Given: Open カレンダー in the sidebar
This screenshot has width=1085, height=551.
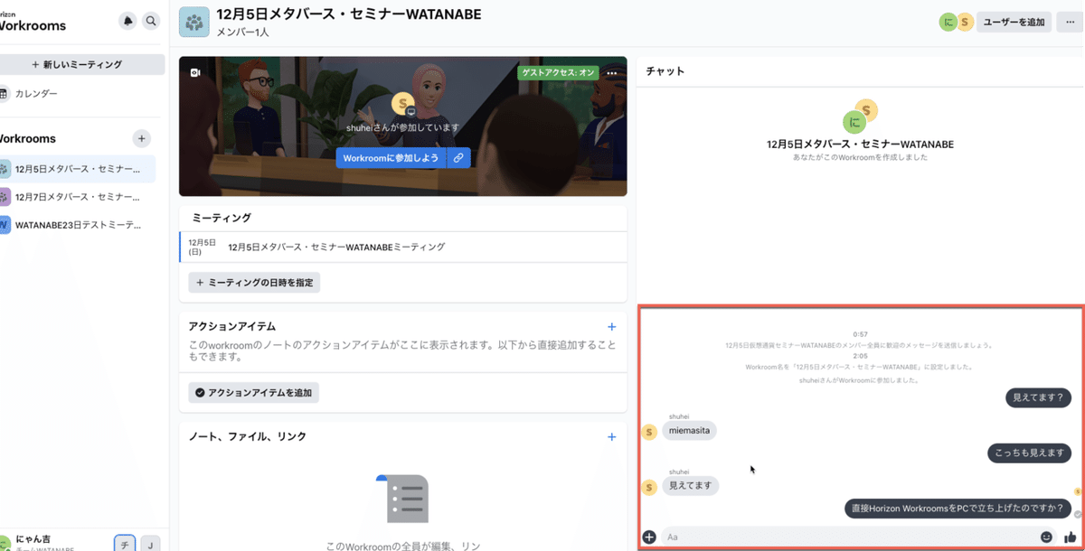Looking at the screenshot, I should point(35,94).
